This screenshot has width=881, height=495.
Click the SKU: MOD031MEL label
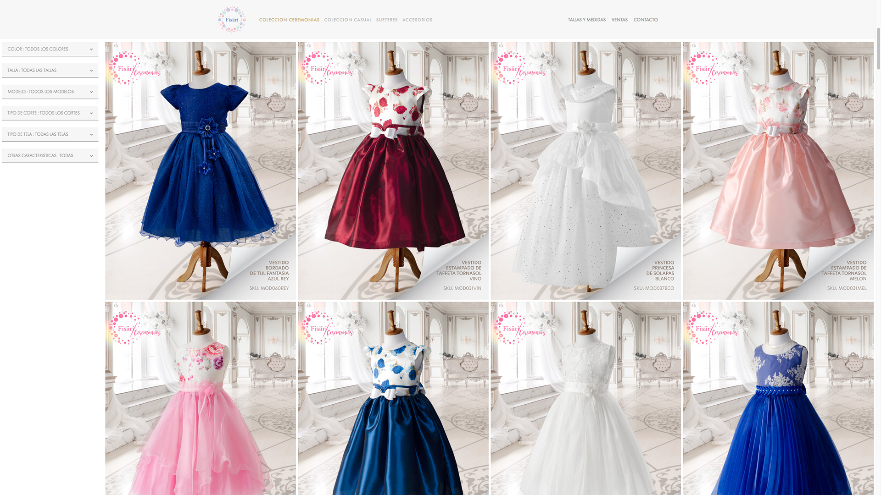tap(847, 288)
